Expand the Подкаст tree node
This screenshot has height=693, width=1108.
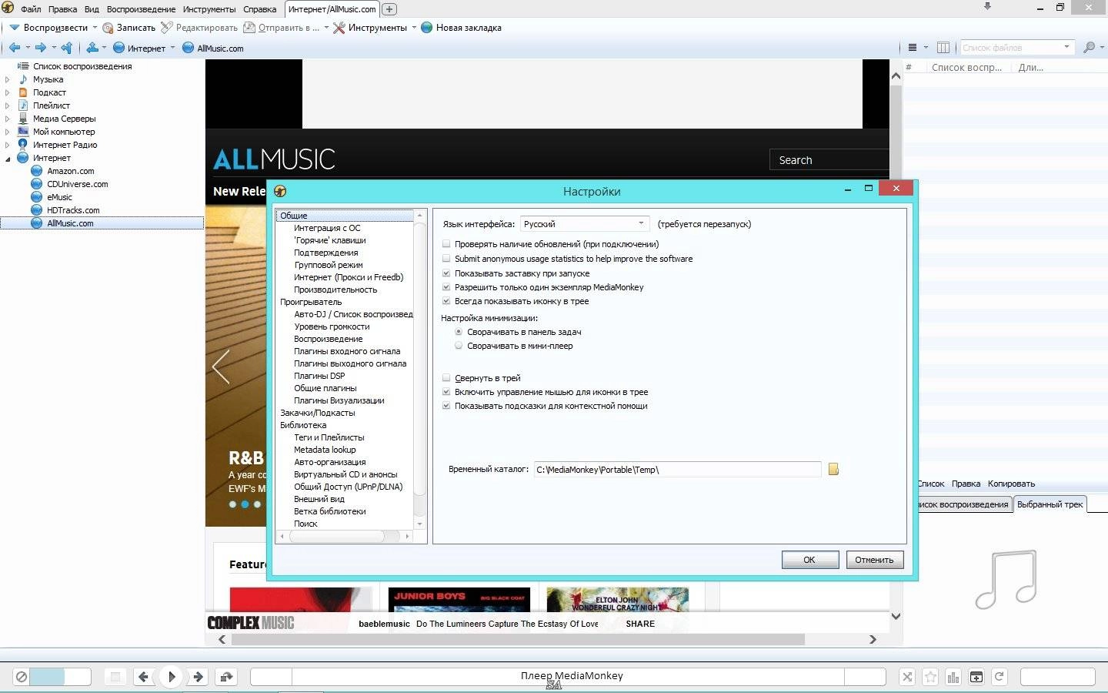(8, 92)
